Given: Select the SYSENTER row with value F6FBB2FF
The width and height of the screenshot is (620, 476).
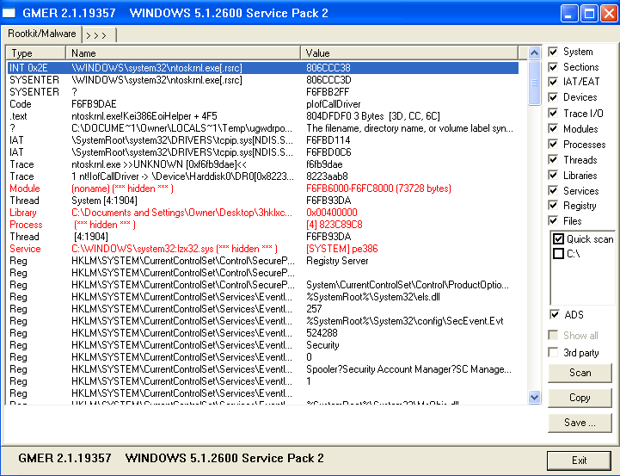Looking at the screenshot, I should point(263,92).
